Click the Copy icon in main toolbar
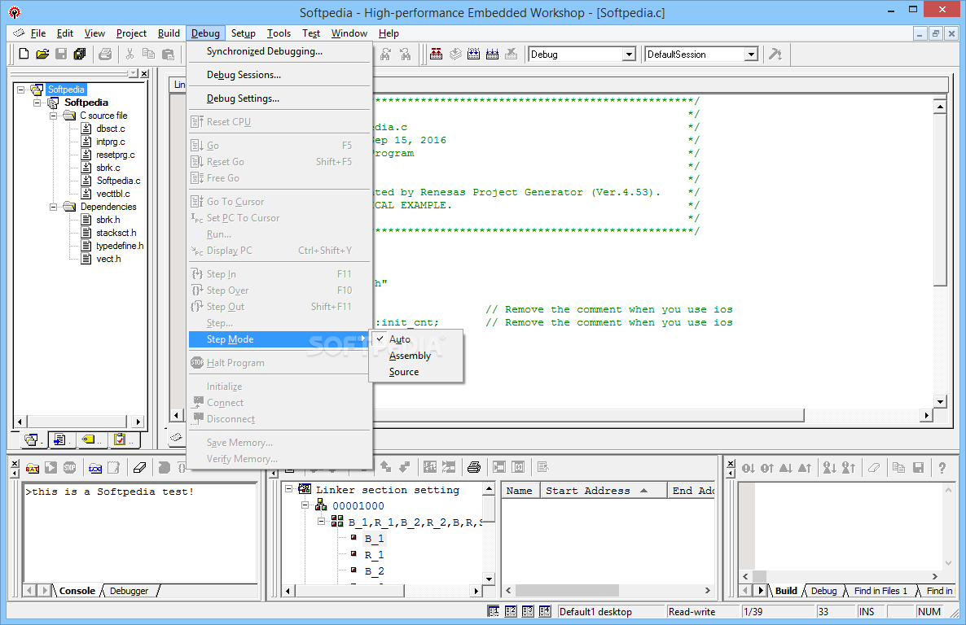Viewport: 966px width, 625px height. point(148,55)
